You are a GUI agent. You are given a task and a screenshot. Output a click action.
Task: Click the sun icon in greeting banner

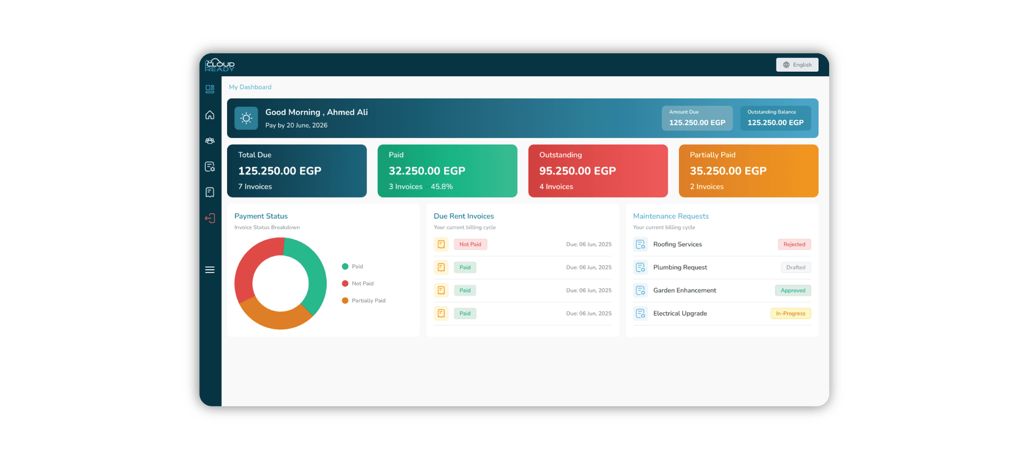click(246, 118)
